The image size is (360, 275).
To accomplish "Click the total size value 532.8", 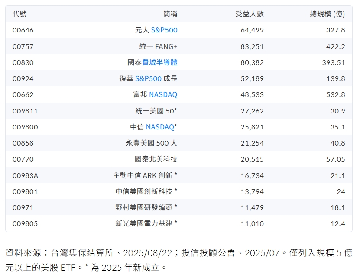I will (x=336, y=94).
